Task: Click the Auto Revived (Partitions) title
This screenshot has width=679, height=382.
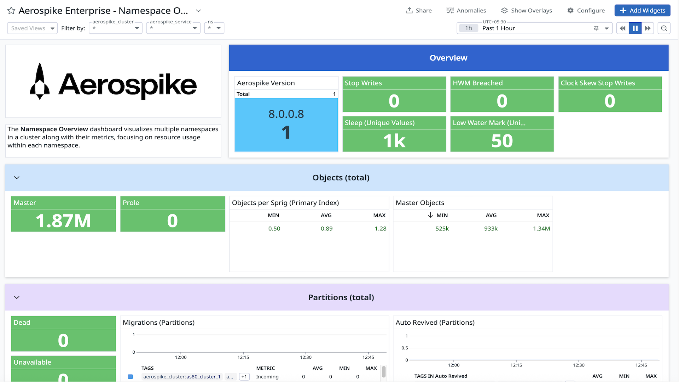Action: pos(435,323)
